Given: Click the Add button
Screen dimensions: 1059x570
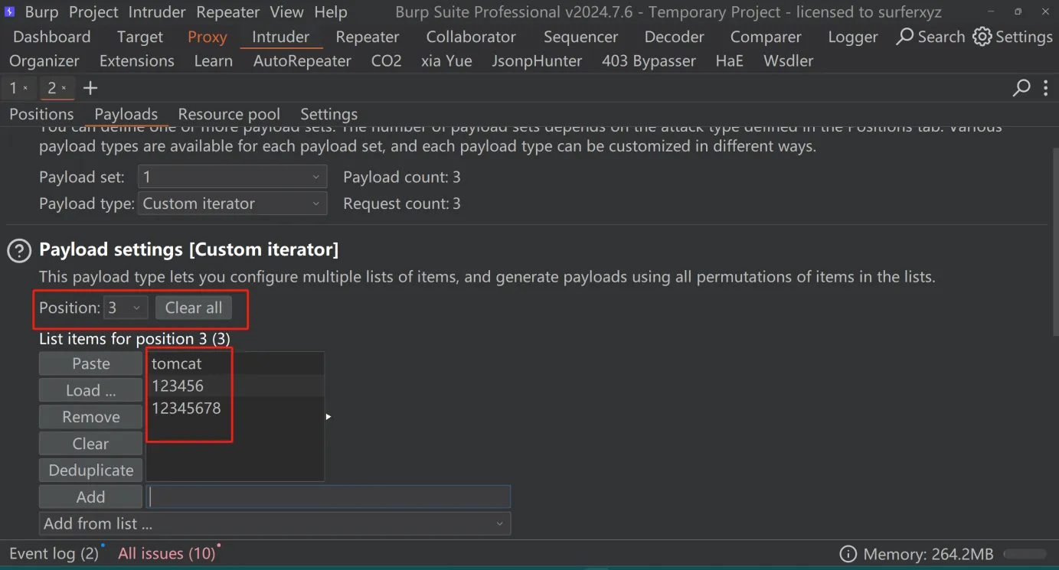Looking at the screenshot, I should pos(90,497).
